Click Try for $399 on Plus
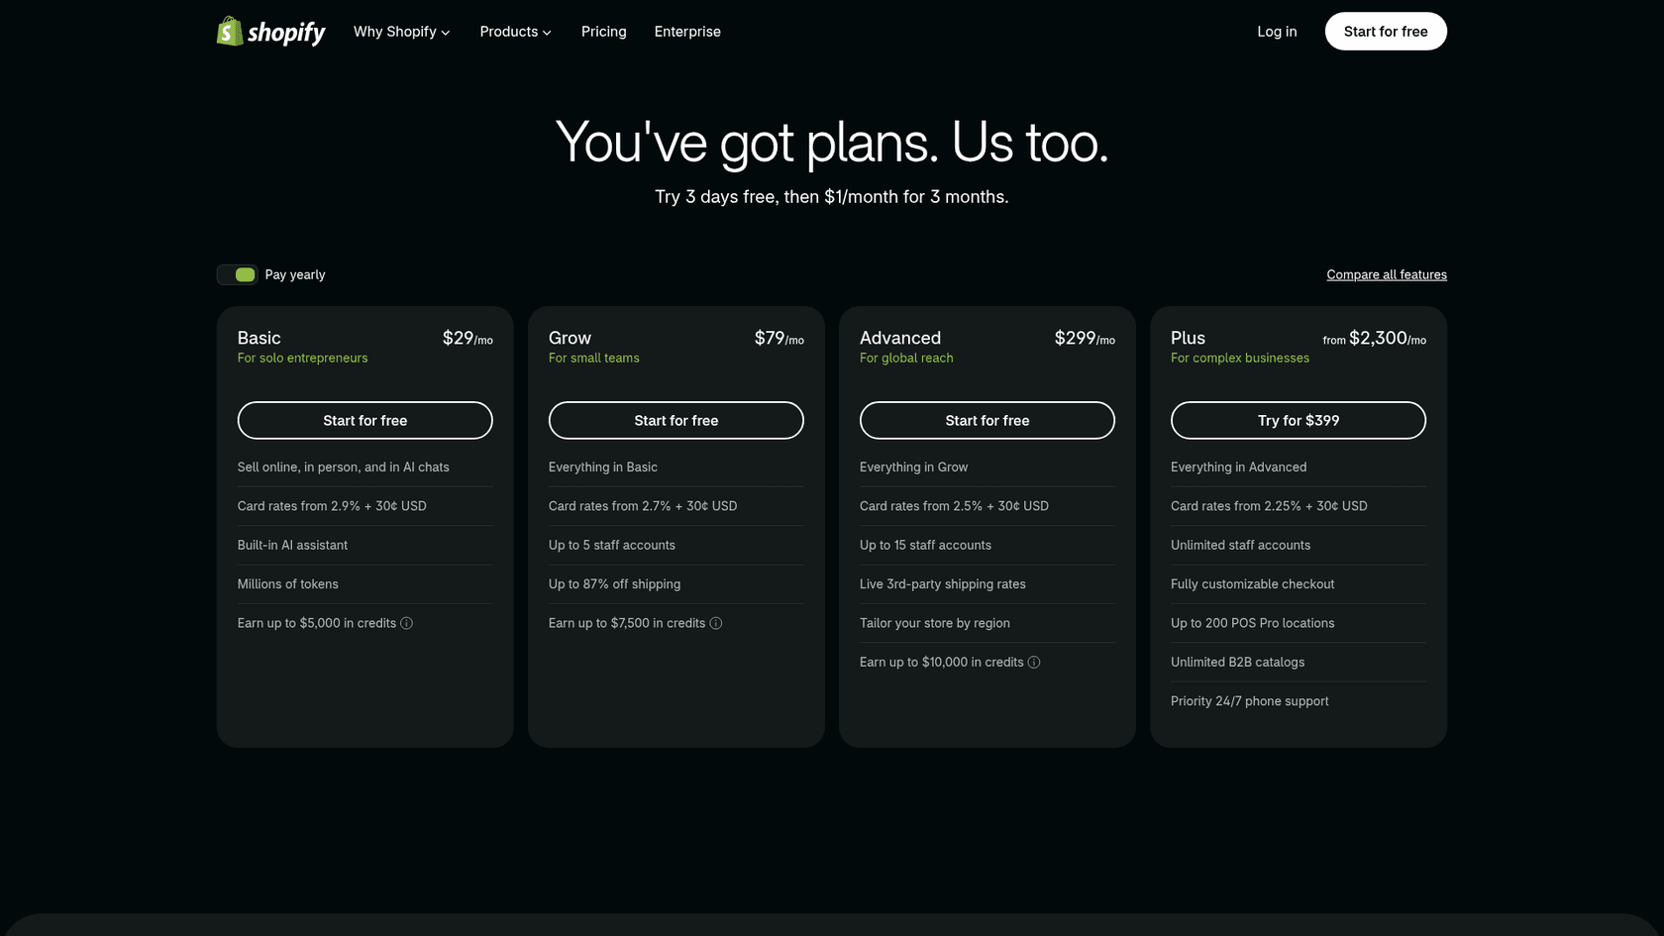This screenshot has width=1664, height=936. 1299,420
